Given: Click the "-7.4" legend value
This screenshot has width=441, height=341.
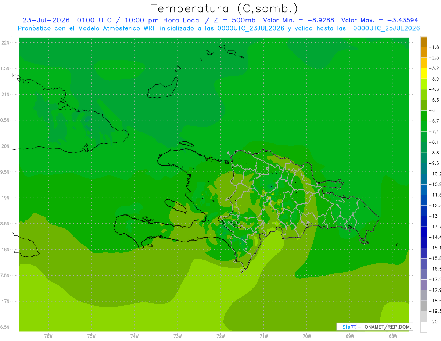Looking at the screenshot, I should pyautogui.click(x=434, y=131).
